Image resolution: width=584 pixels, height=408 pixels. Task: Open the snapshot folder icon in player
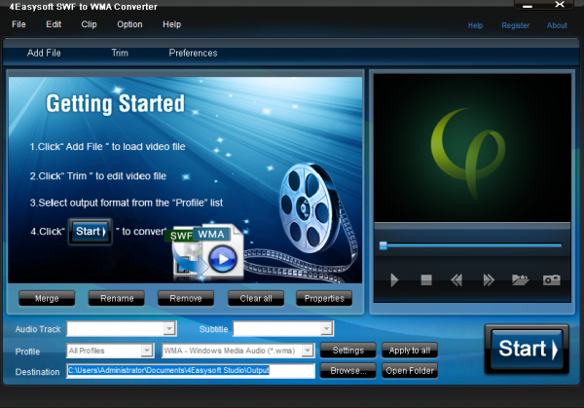tap(521, 279)
